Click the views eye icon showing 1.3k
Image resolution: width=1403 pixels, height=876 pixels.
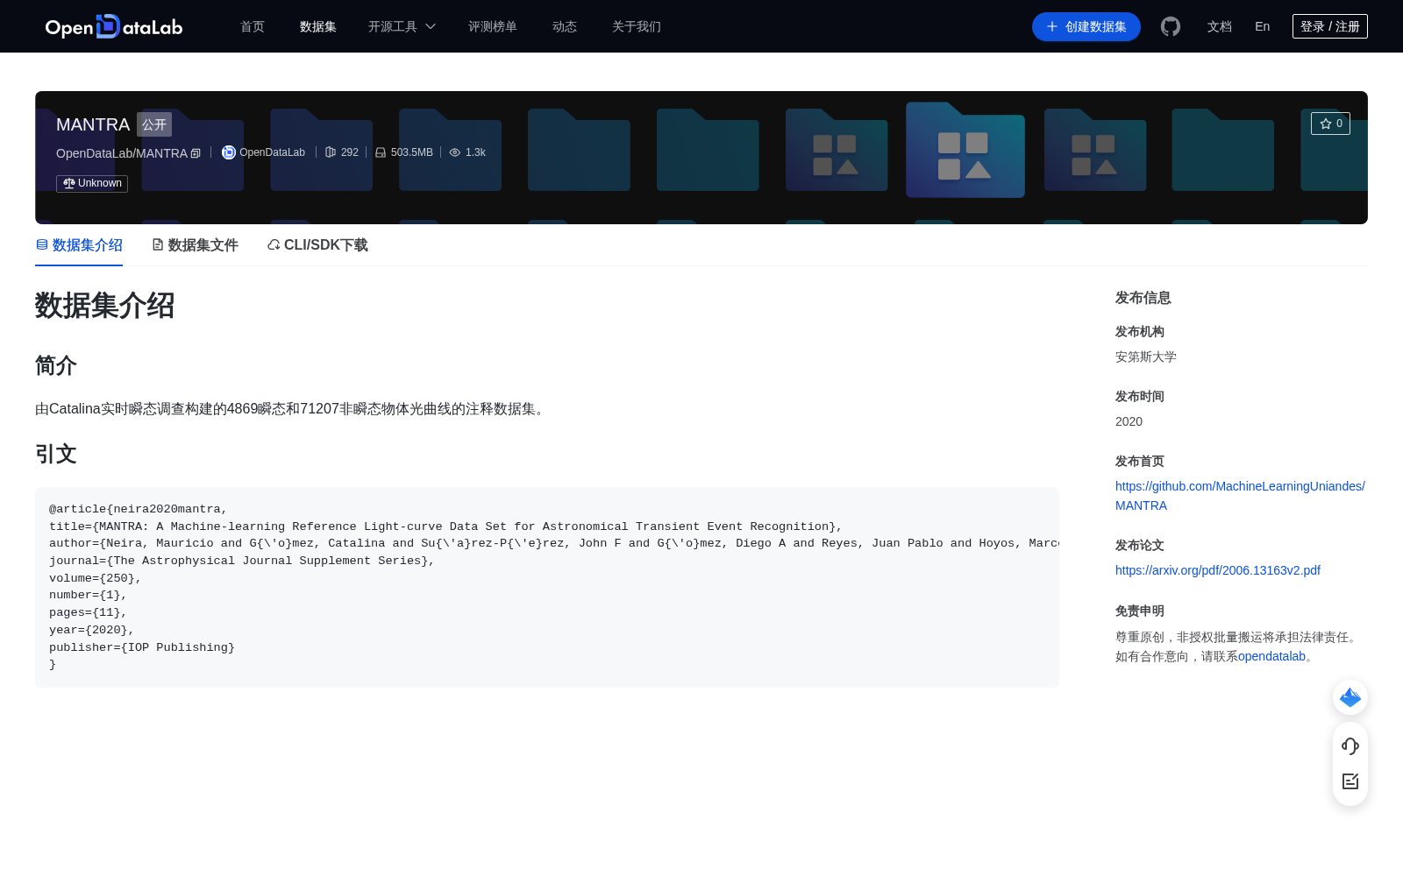(455, 152)
